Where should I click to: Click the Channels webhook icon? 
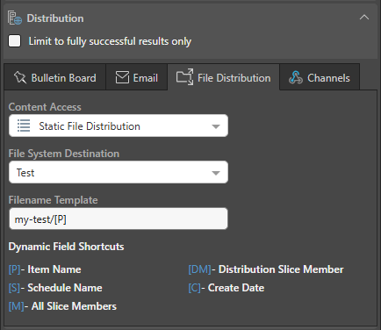click(x=295, y=77)
